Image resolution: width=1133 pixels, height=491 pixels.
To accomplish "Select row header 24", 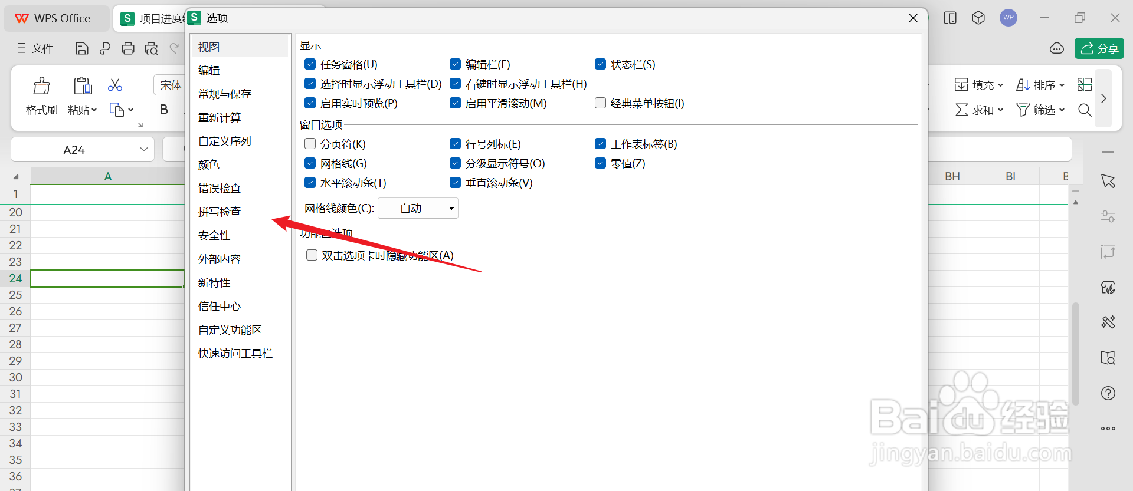I will (x=15, y=278).
